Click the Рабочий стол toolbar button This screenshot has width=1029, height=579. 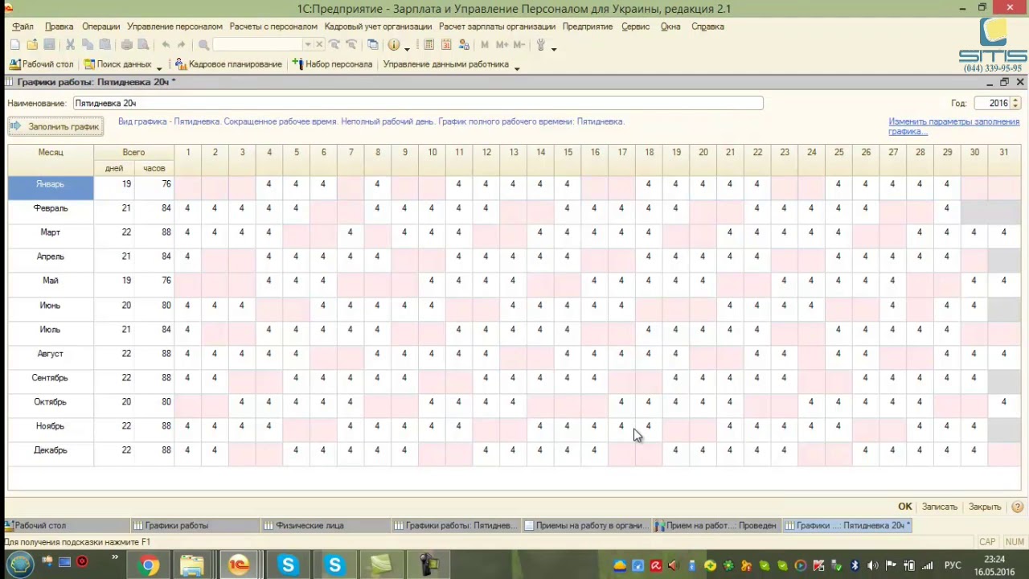click(41, 64)
